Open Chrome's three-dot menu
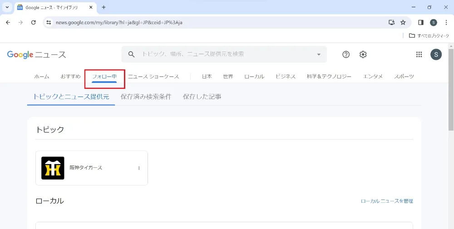Image resolution: width=454 pixels, height=229 pixels. coord(446,22)
